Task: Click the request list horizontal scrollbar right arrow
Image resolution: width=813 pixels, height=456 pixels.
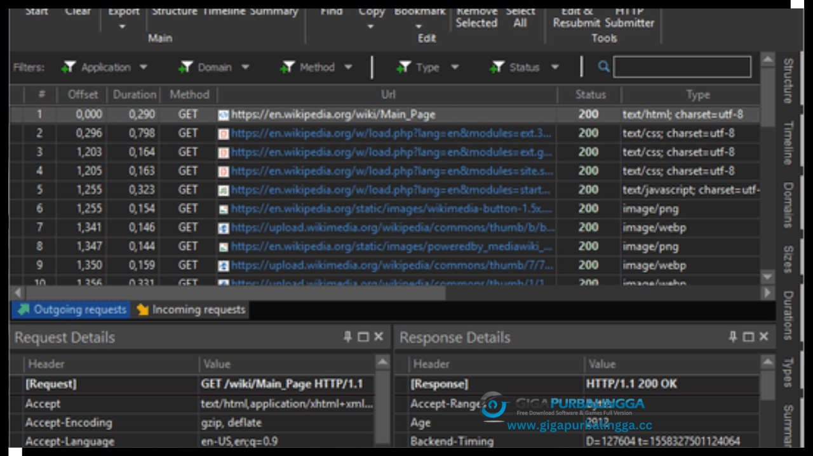Action: [x=767, y=292]
